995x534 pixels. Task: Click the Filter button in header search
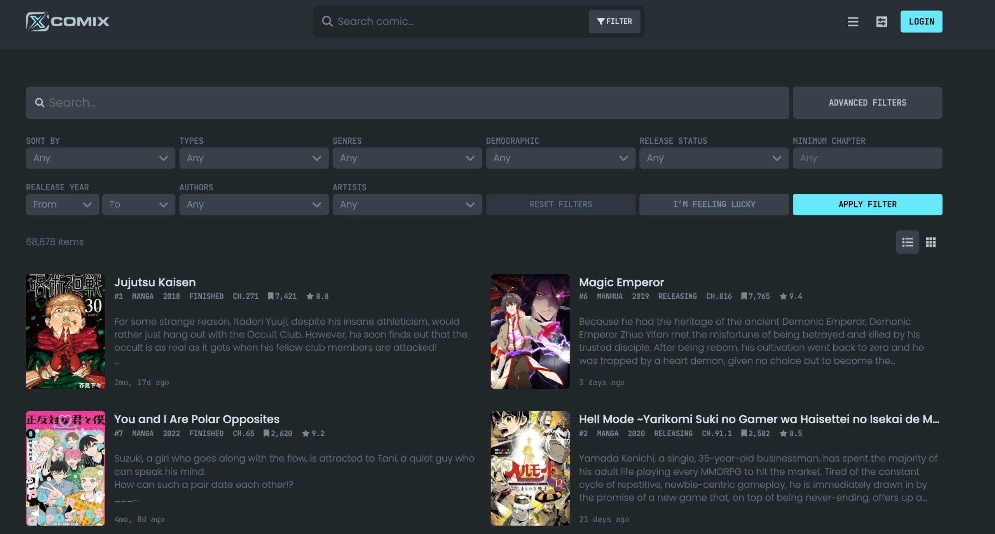click(x=614, y=21)
